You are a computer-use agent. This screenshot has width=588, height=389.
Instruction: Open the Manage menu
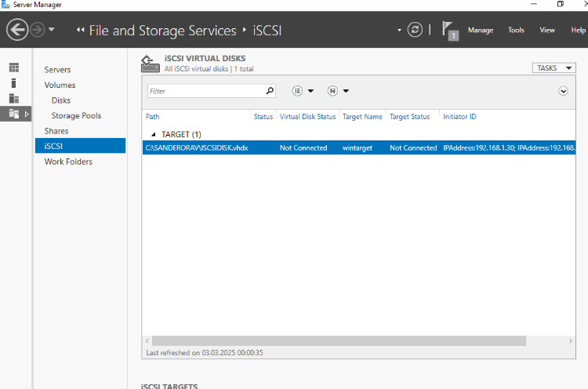(x=481, y=30)
